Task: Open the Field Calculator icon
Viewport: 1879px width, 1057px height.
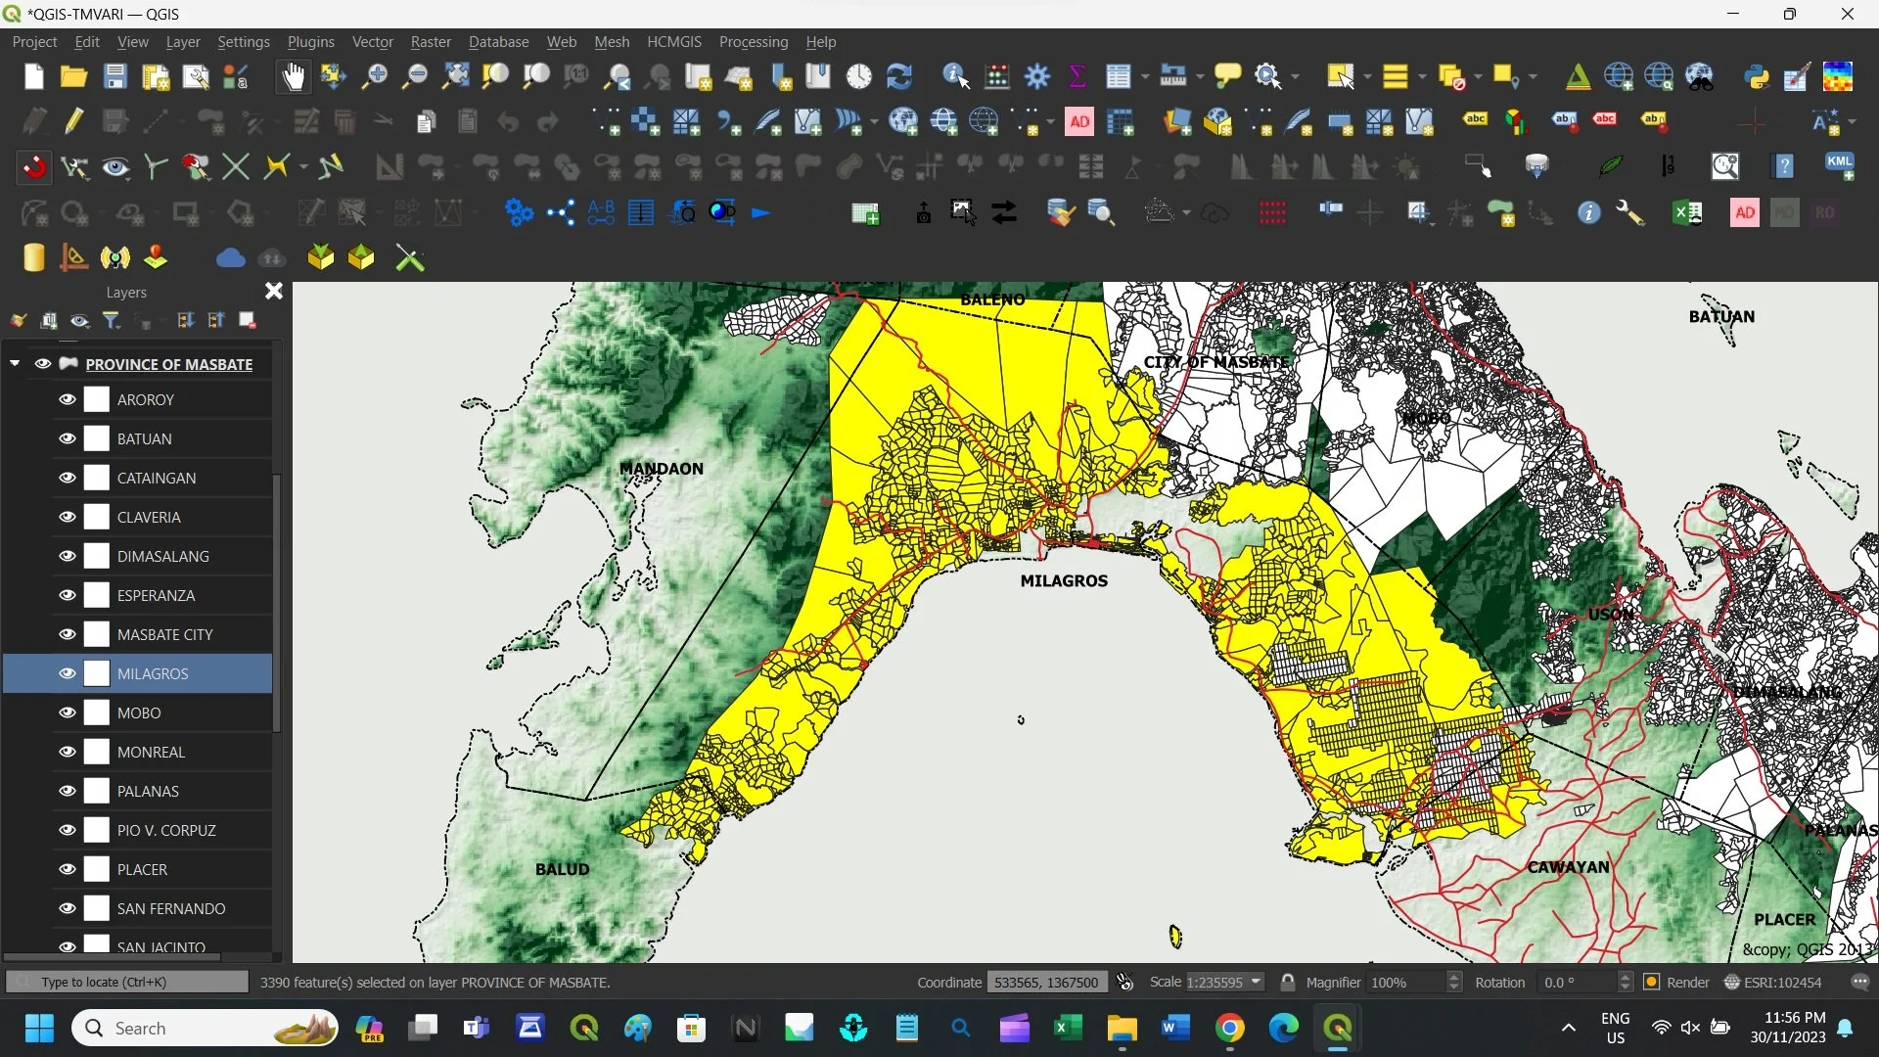Action: point(997,76)
